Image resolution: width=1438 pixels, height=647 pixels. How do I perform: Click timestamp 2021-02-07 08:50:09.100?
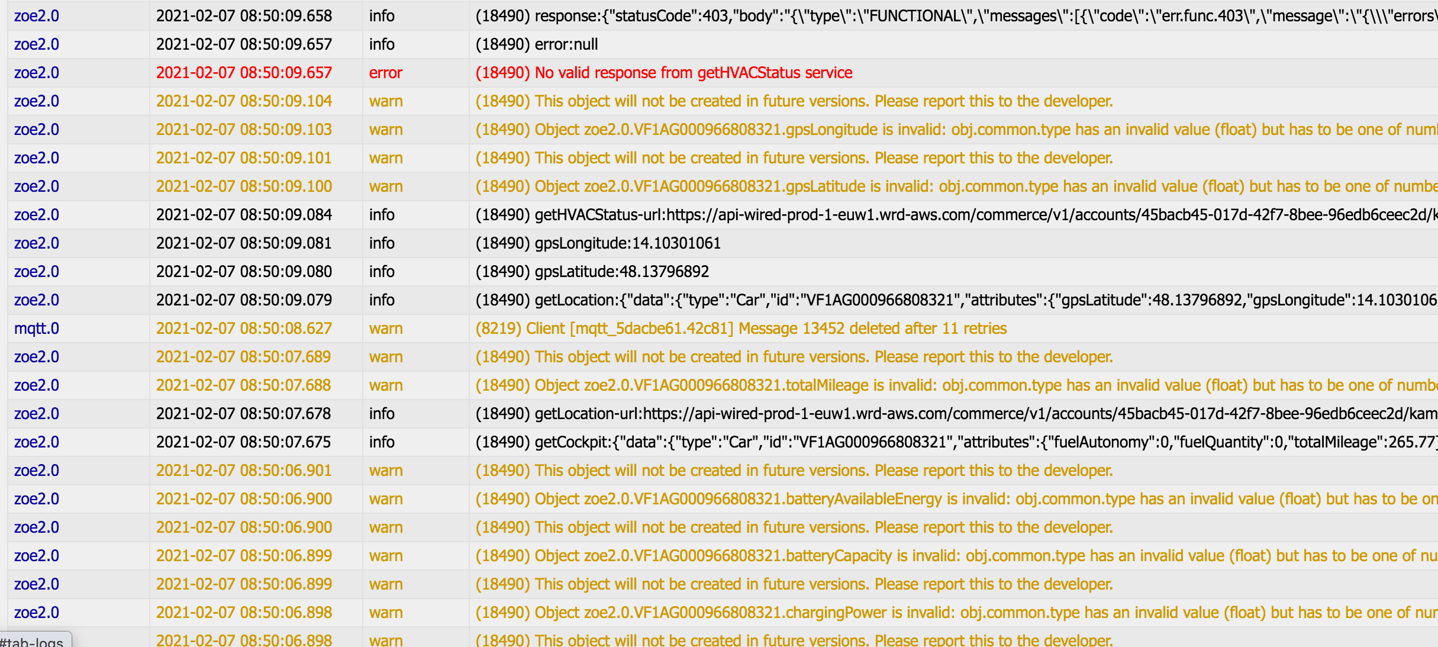coord(244,186)
